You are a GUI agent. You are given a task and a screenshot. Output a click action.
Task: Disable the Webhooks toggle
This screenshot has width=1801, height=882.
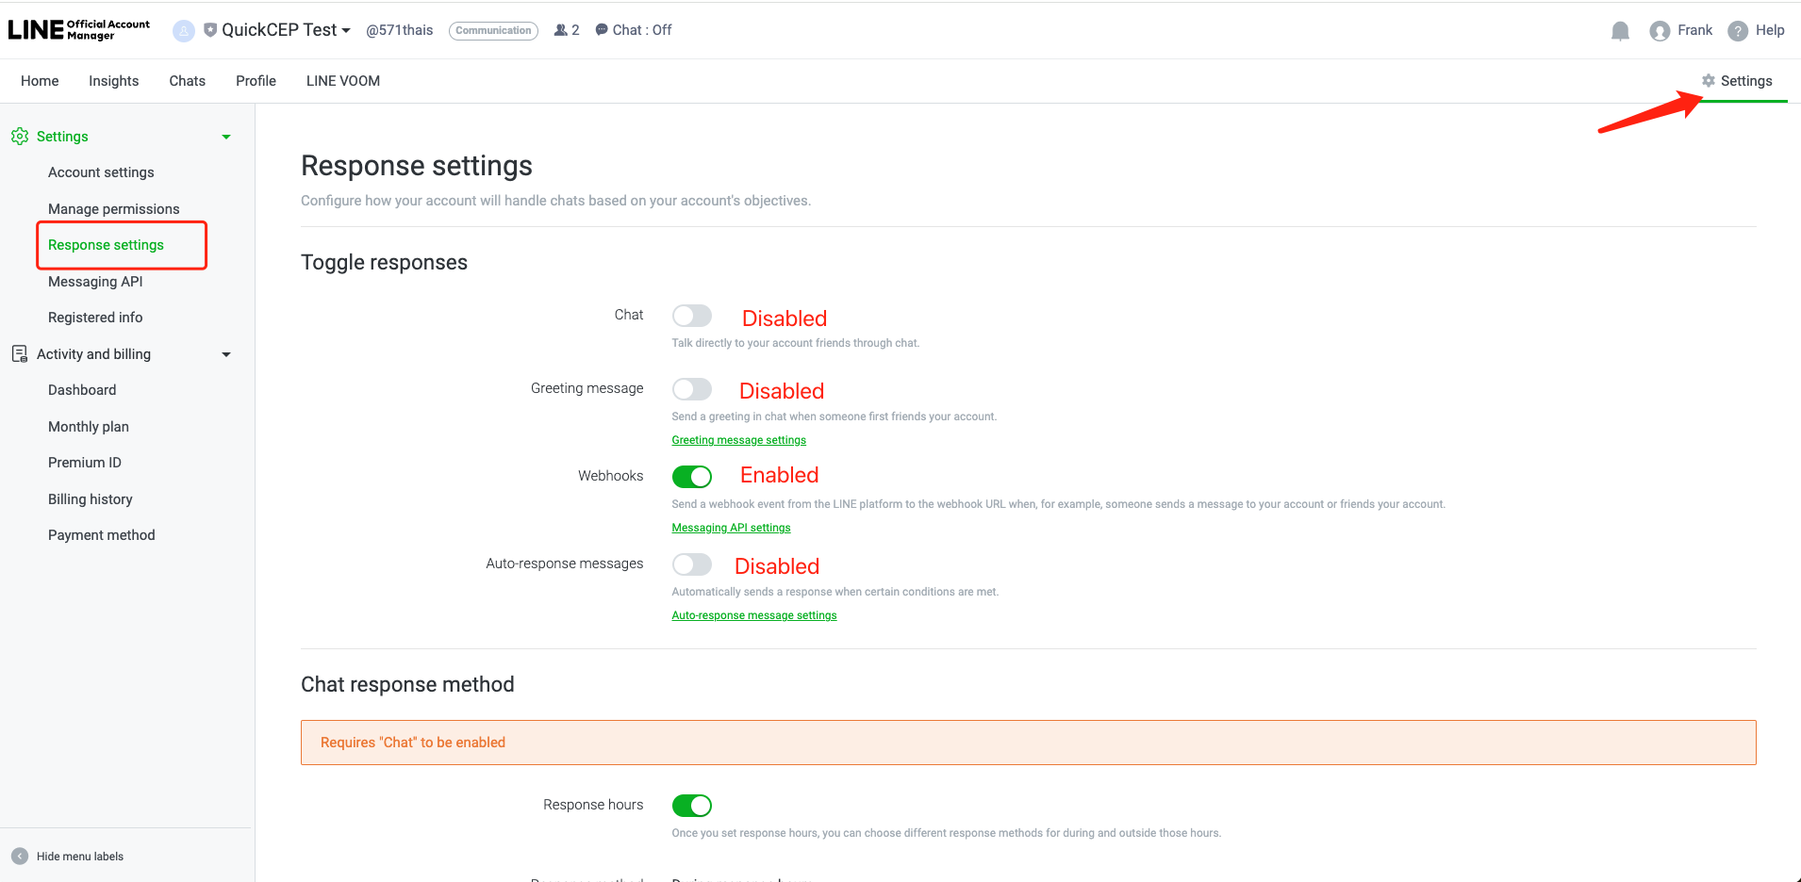coord(691,477)
